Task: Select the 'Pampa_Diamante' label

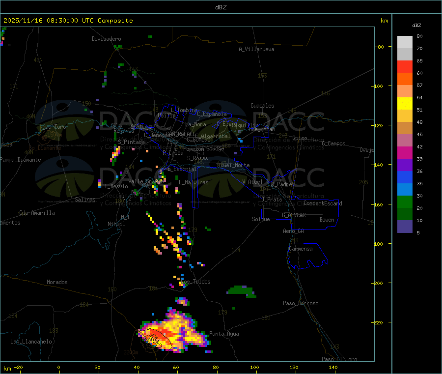Action: pyautogui.click(x=20, y=160)
